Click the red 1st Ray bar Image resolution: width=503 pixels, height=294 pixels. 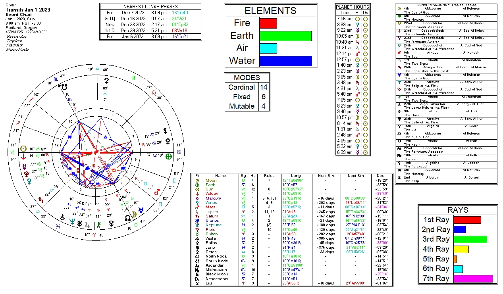coord(467,220)
